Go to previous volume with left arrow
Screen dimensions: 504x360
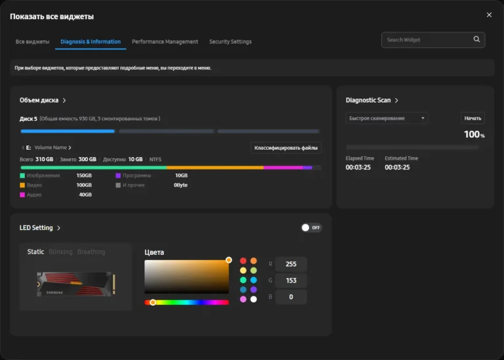click(23, 148)
